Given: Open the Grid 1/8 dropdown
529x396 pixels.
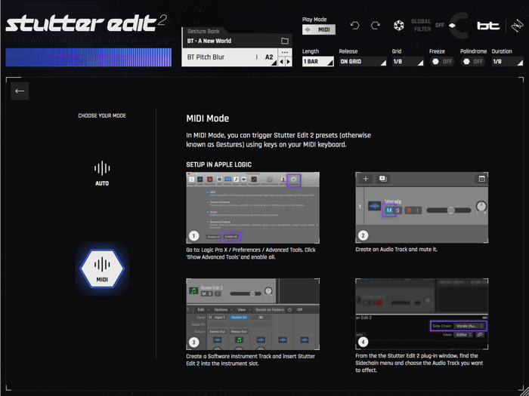Looking at the screenshot, I should (407, 62).
